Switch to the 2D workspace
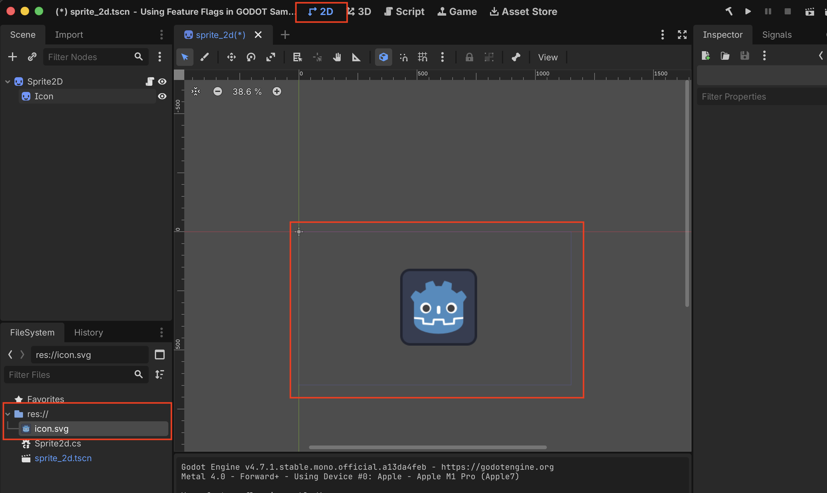 point(321,12)
